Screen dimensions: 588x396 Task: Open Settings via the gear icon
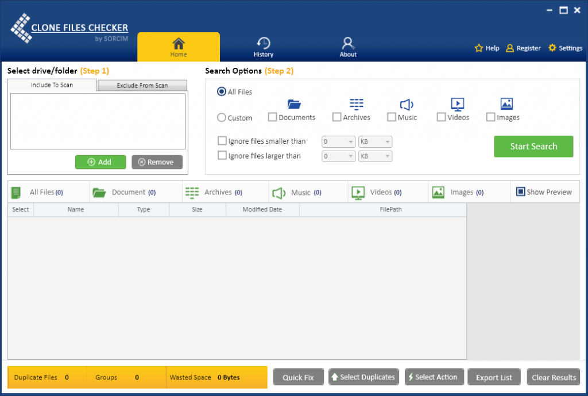pos(552,48)
